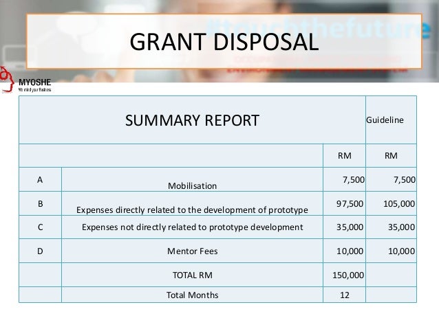The image size is (439, 329).
Task: Select row letter B cell
Action: 40,203
